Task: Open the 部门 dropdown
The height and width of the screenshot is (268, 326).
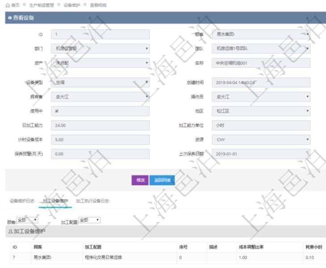Action: tap(100, 49)
